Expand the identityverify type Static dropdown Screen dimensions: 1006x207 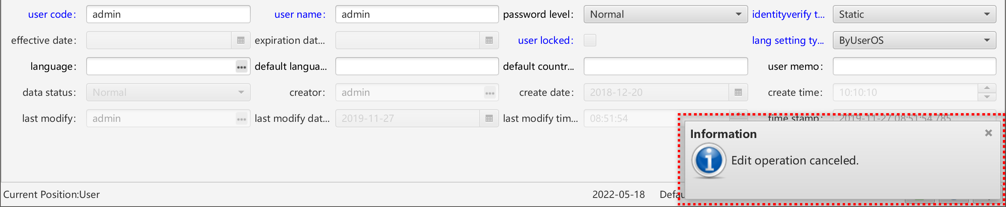(x=914, y=14)
